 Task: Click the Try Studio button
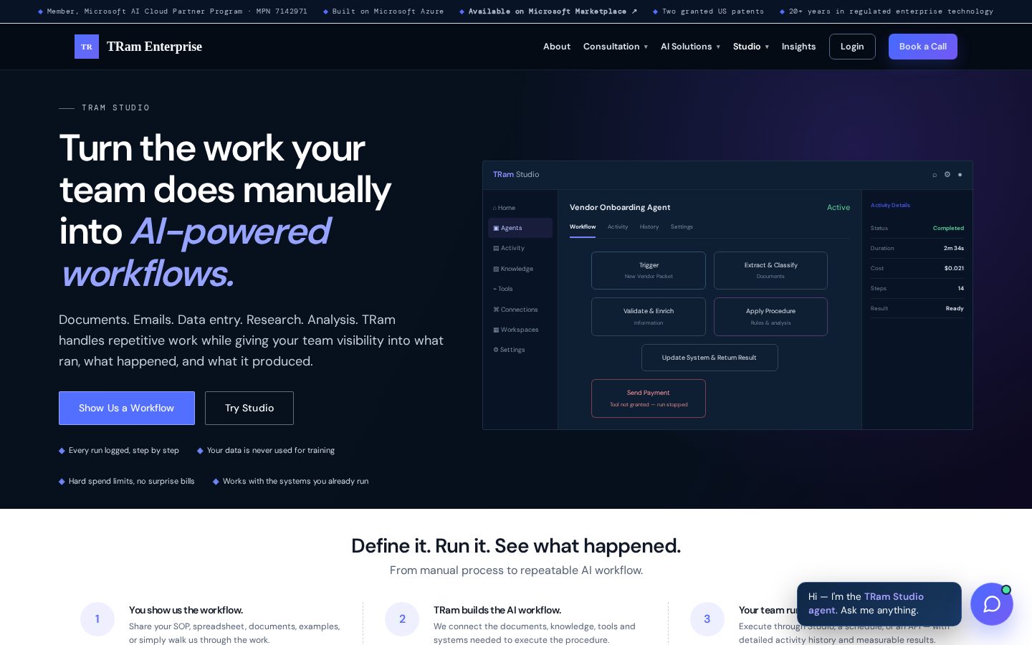click(249, 408)
